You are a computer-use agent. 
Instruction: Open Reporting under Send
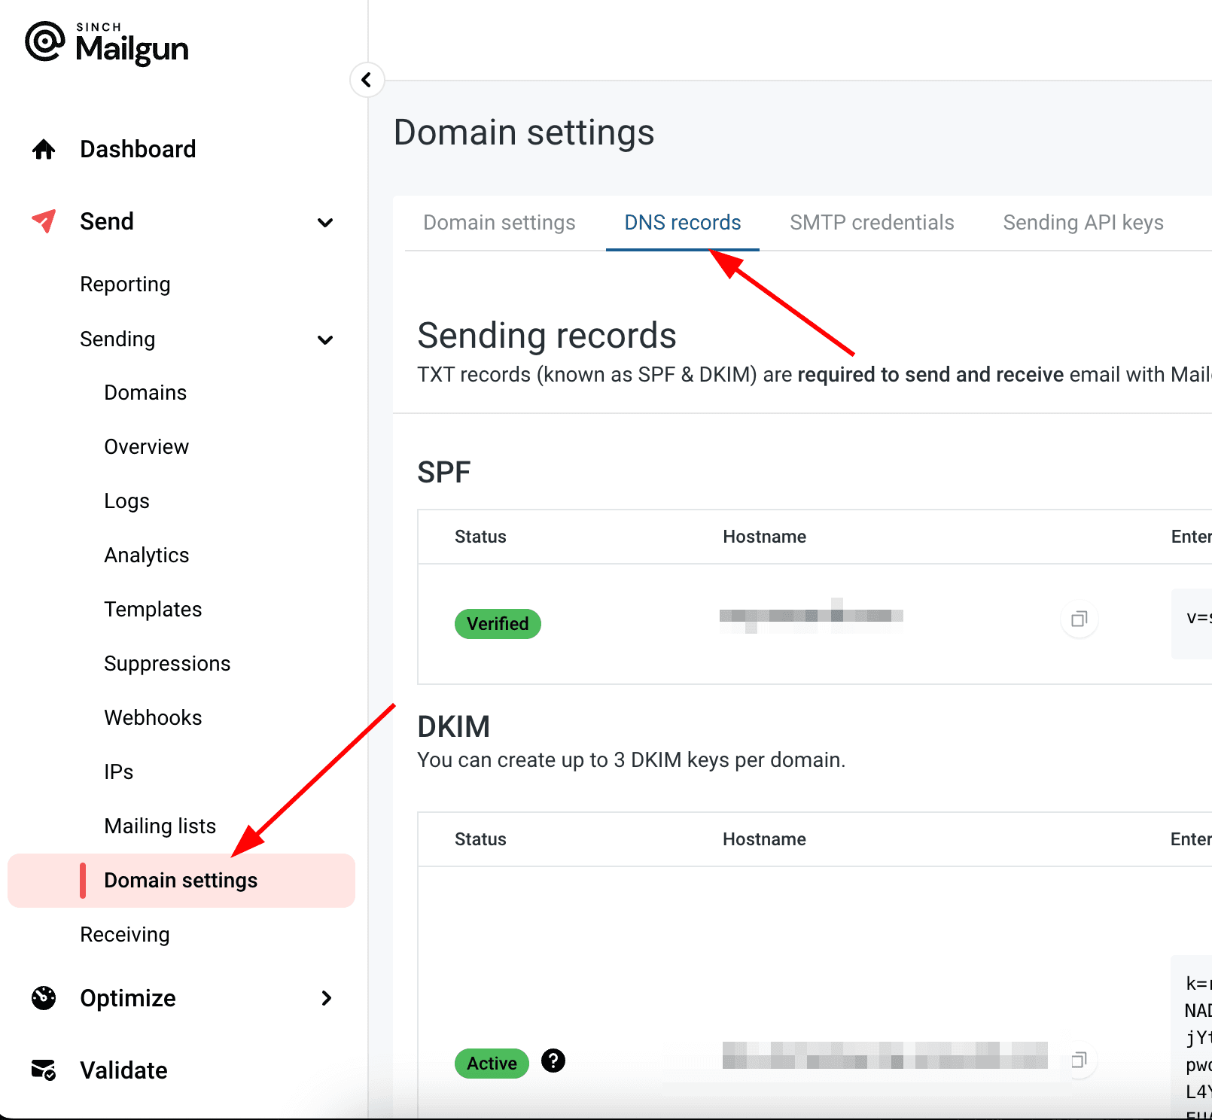point(125,285)
